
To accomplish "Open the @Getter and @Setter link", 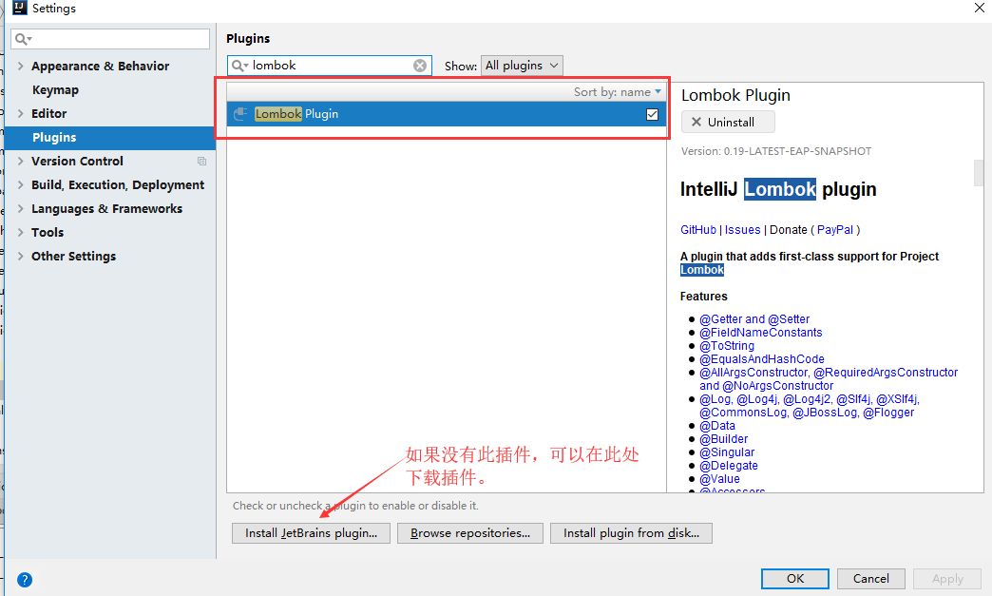I will 754,319.
